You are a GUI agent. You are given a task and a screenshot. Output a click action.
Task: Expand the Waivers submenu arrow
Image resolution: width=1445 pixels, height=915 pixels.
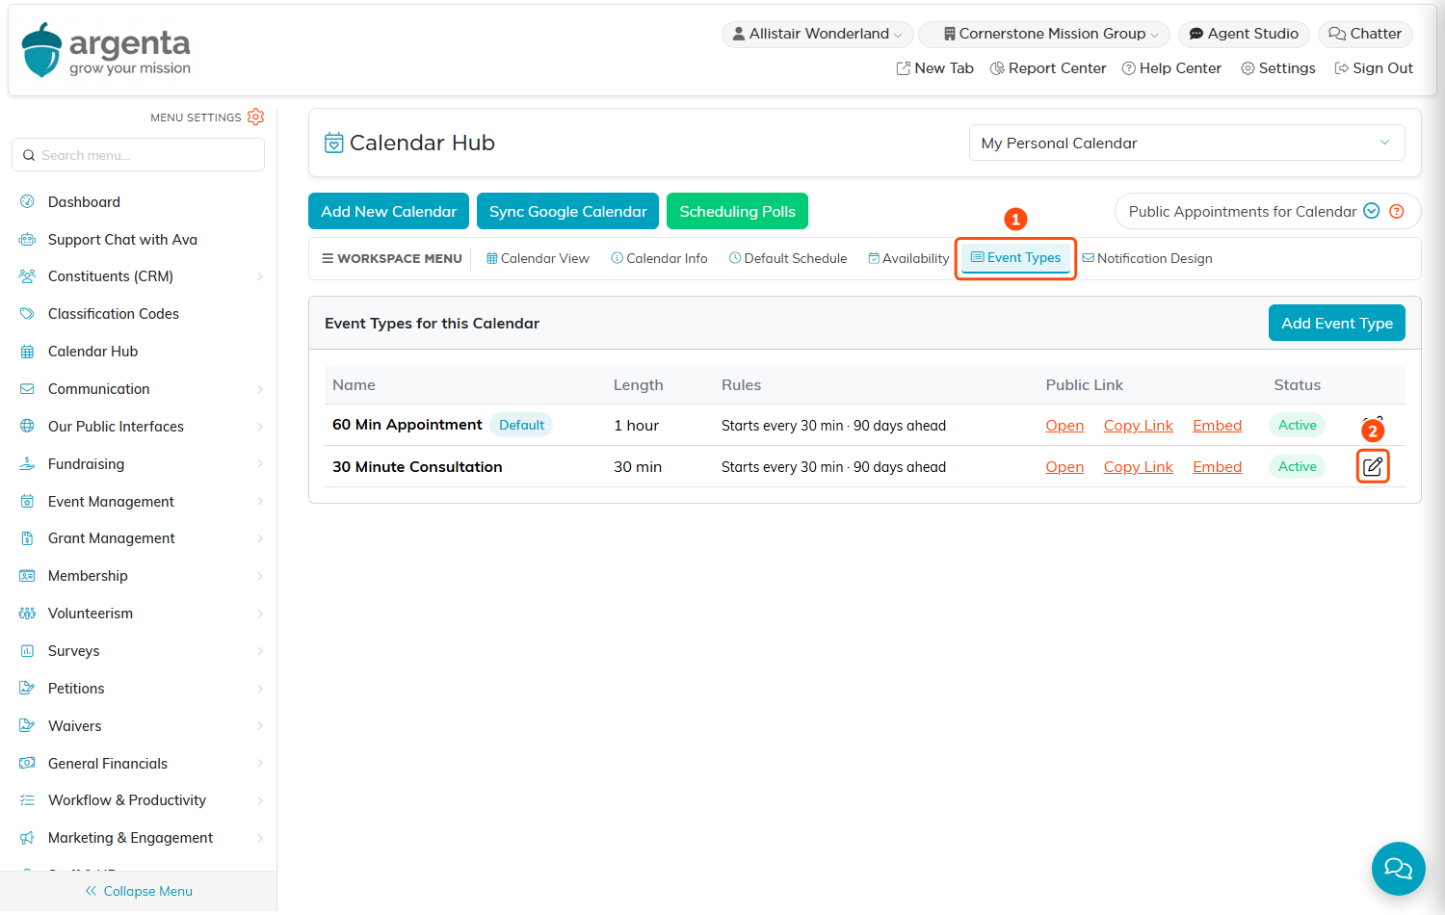pyautogui.click(x=260, y=726)
